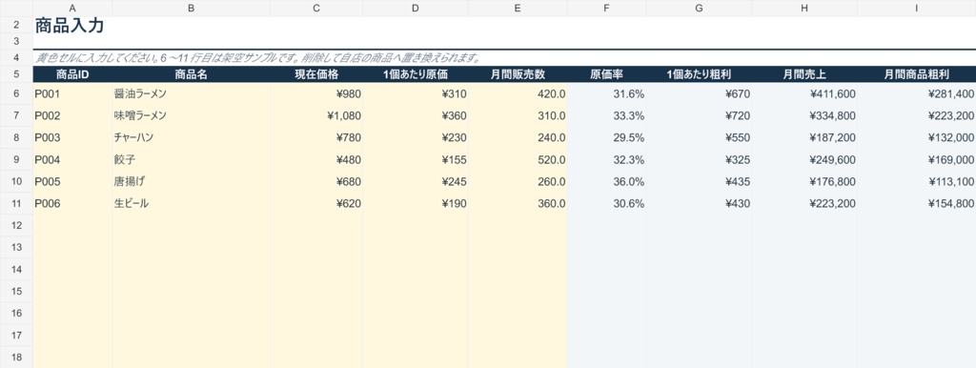Select the ¥154,800 monthly profit cell
This screenshot has height=368, width=976.
click(916, 204)
